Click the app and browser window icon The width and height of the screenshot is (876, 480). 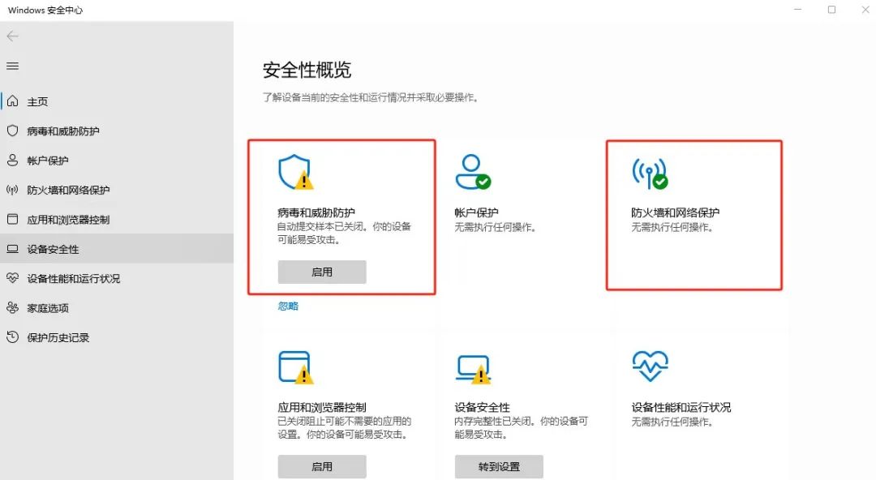pyautogui.click(x=295, y=367)
